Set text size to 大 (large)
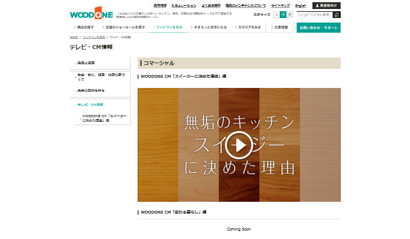Image resolution: width=410 pixels, height=239 pixels. [x=289, y=15]
